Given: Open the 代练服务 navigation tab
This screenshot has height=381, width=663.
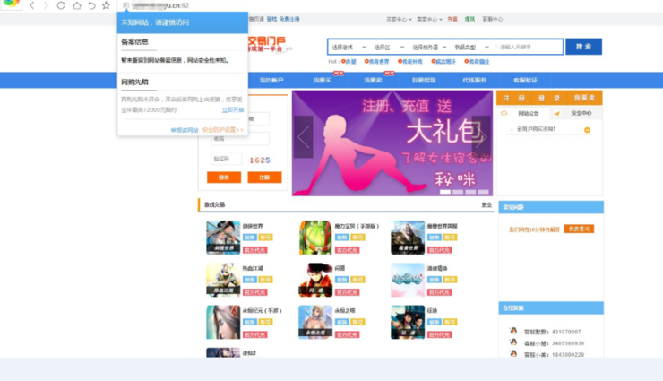Looking at the screenshot, I should click(x=474, y=81).
